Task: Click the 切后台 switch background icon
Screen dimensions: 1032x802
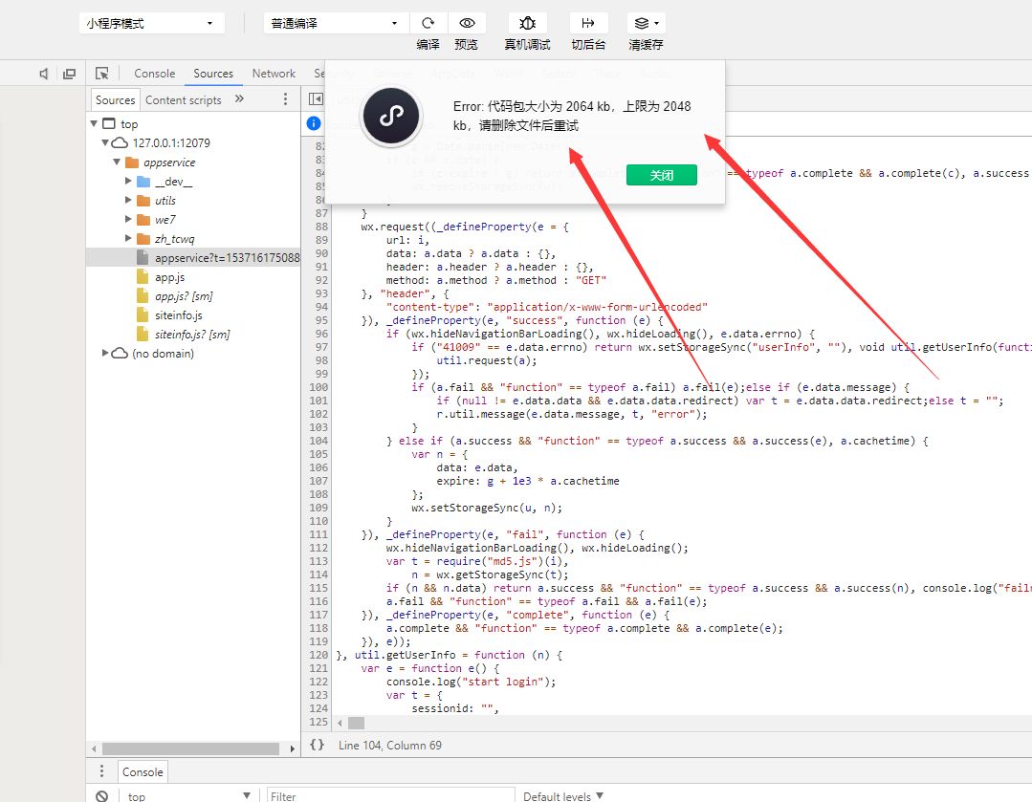Action: pyautogui.click(x=588, y=23)
